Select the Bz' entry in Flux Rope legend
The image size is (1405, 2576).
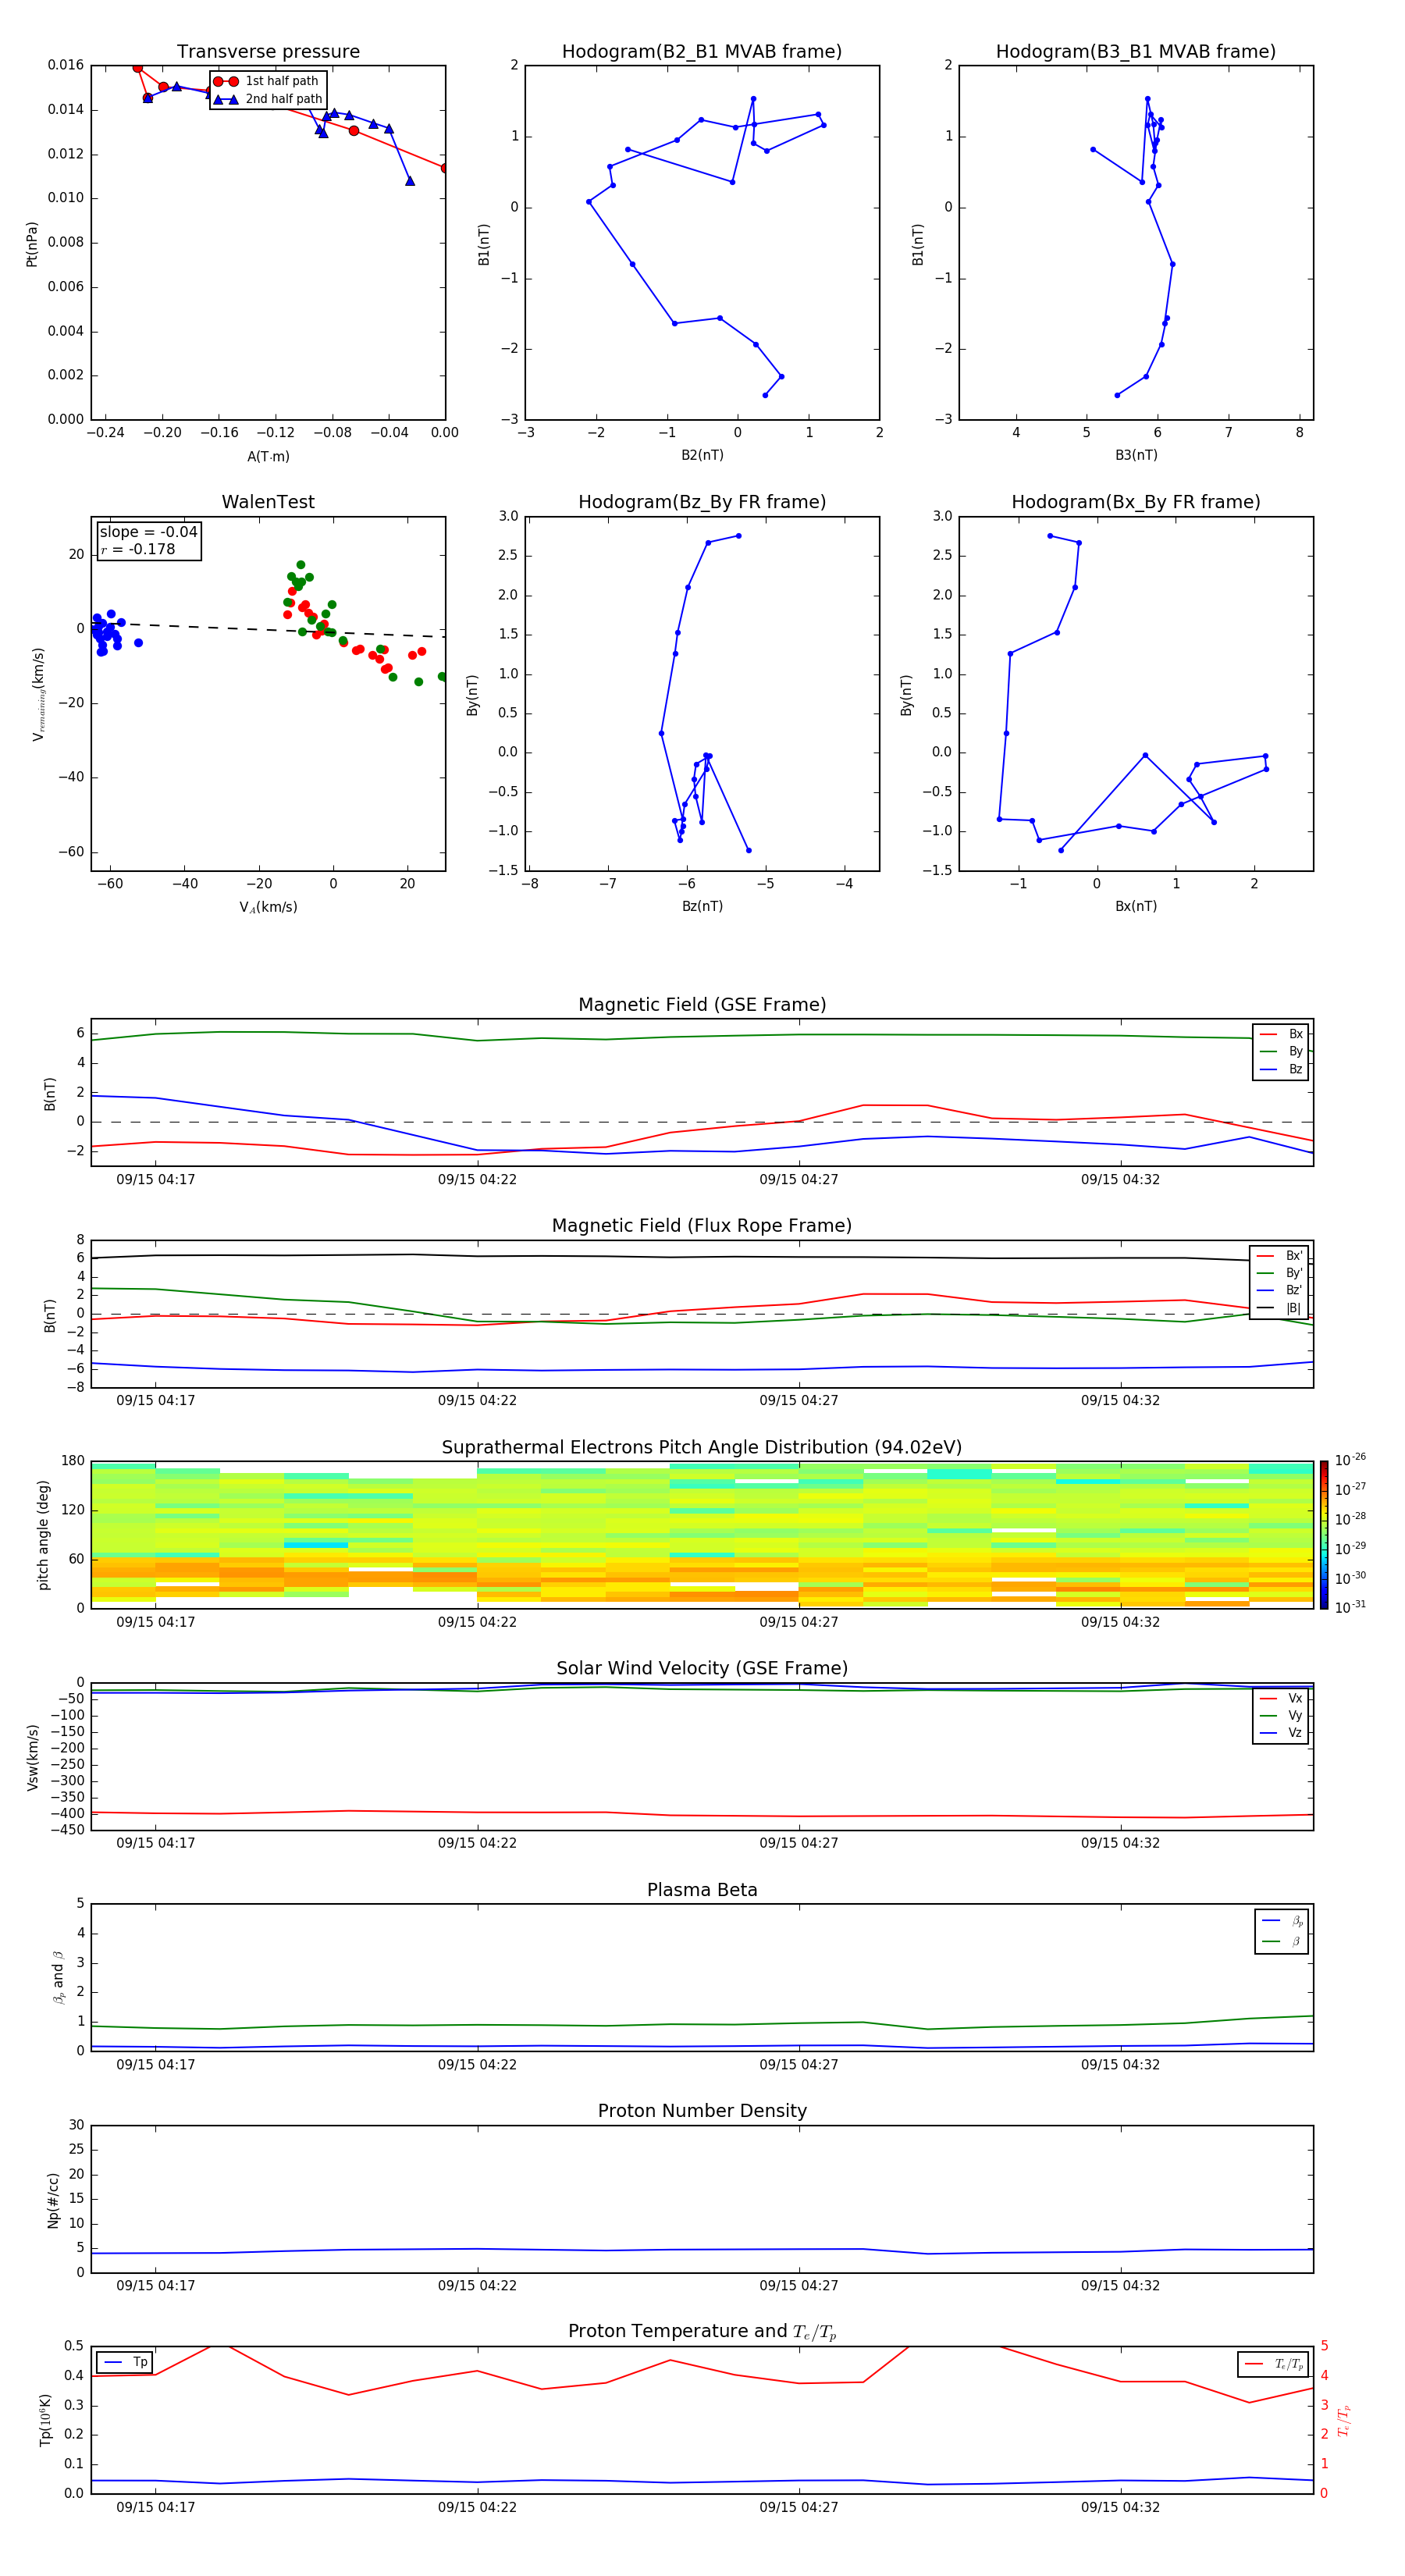click(1279, 1291)
